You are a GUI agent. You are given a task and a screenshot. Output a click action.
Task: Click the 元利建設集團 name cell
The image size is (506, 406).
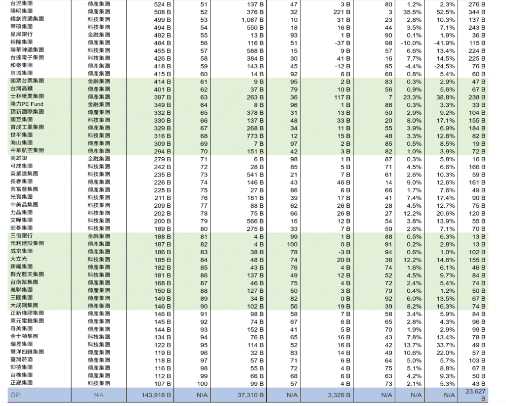click(x=27, y=244)
